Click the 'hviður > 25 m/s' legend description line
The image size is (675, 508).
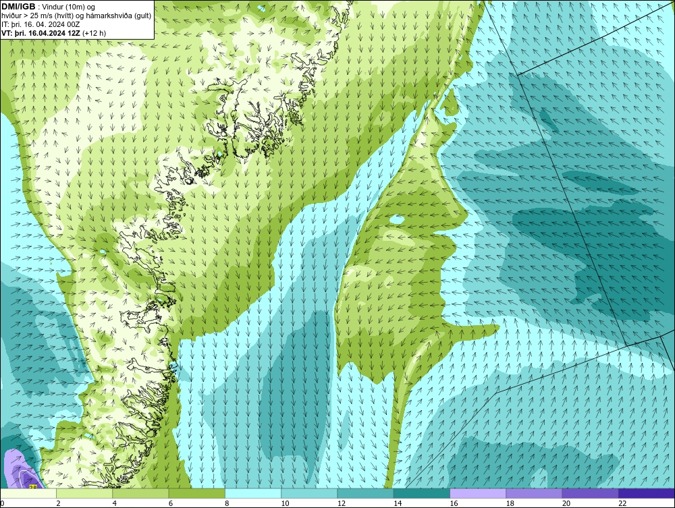tap(76, 16)
